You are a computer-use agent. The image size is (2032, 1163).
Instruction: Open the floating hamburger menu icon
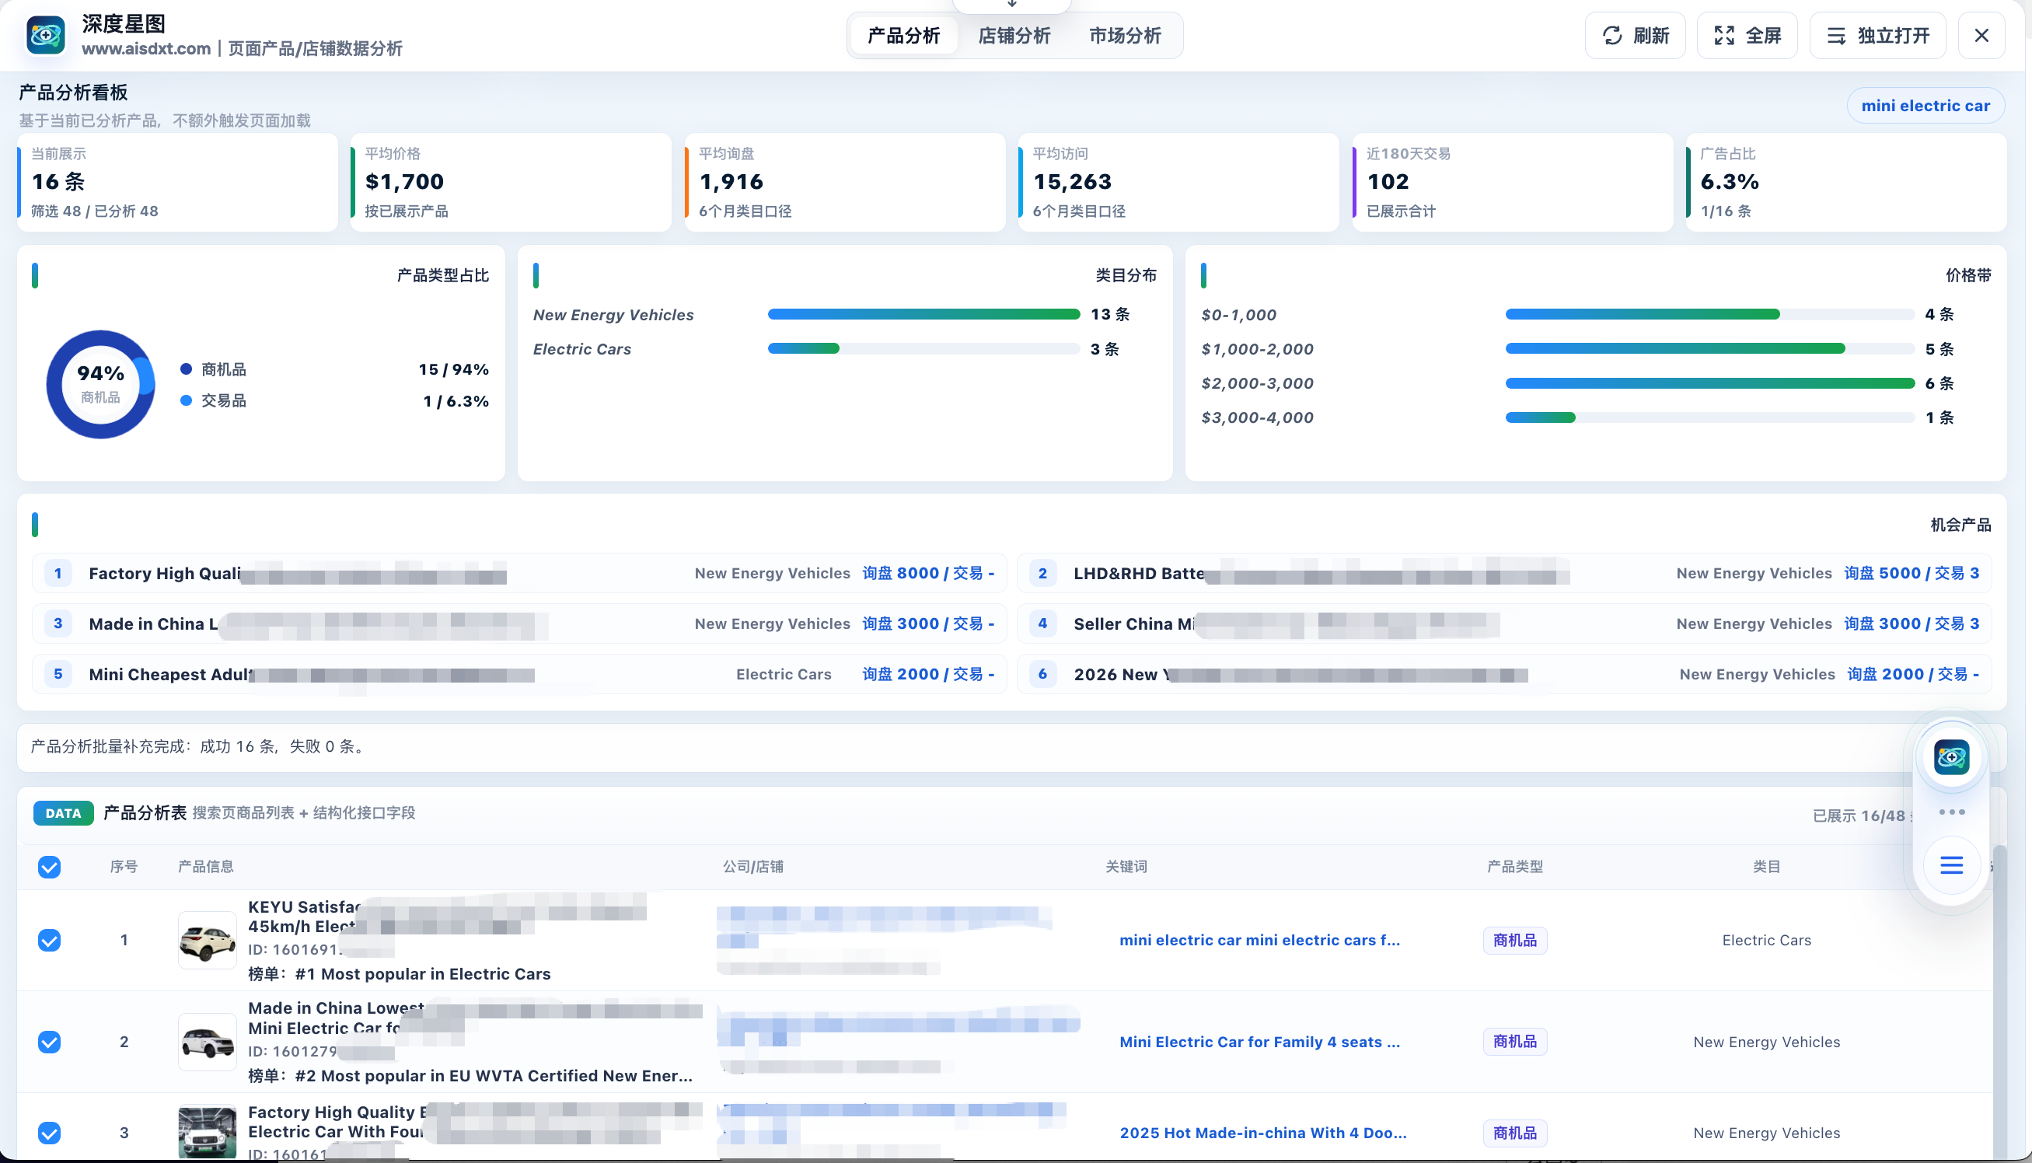click(x=1951, y=865)
